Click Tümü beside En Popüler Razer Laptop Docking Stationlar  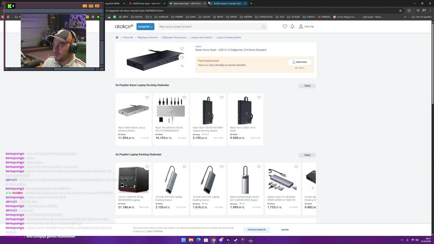307,86
